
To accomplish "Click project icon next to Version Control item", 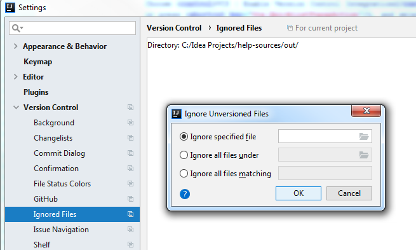I will pyautogui.click(x=130, y=108).
